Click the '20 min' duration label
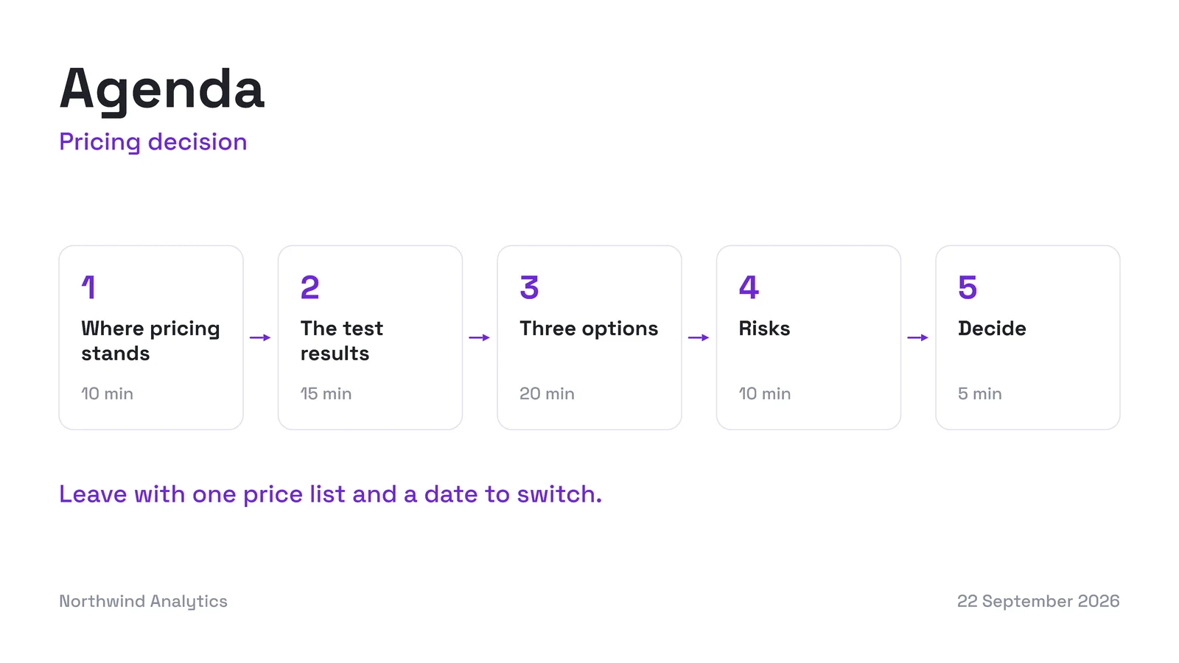This screenshot has width=1179, height=663. point(547,394)
